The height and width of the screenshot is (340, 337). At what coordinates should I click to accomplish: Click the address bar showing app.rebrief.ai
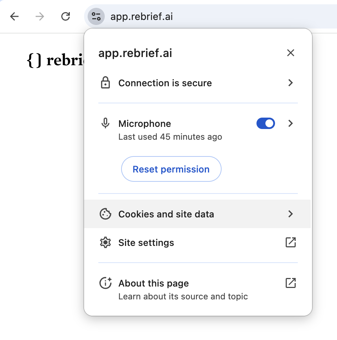tap(214, 16)
